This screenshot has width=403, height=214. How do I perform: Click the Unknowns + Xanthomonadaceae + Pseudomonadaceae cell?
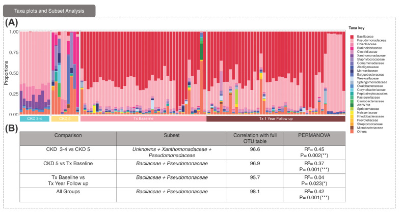pyautogui.click(x=172, y=152)
